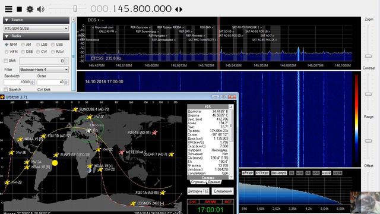Click the frequency step arrows icon

click(179, 10)
